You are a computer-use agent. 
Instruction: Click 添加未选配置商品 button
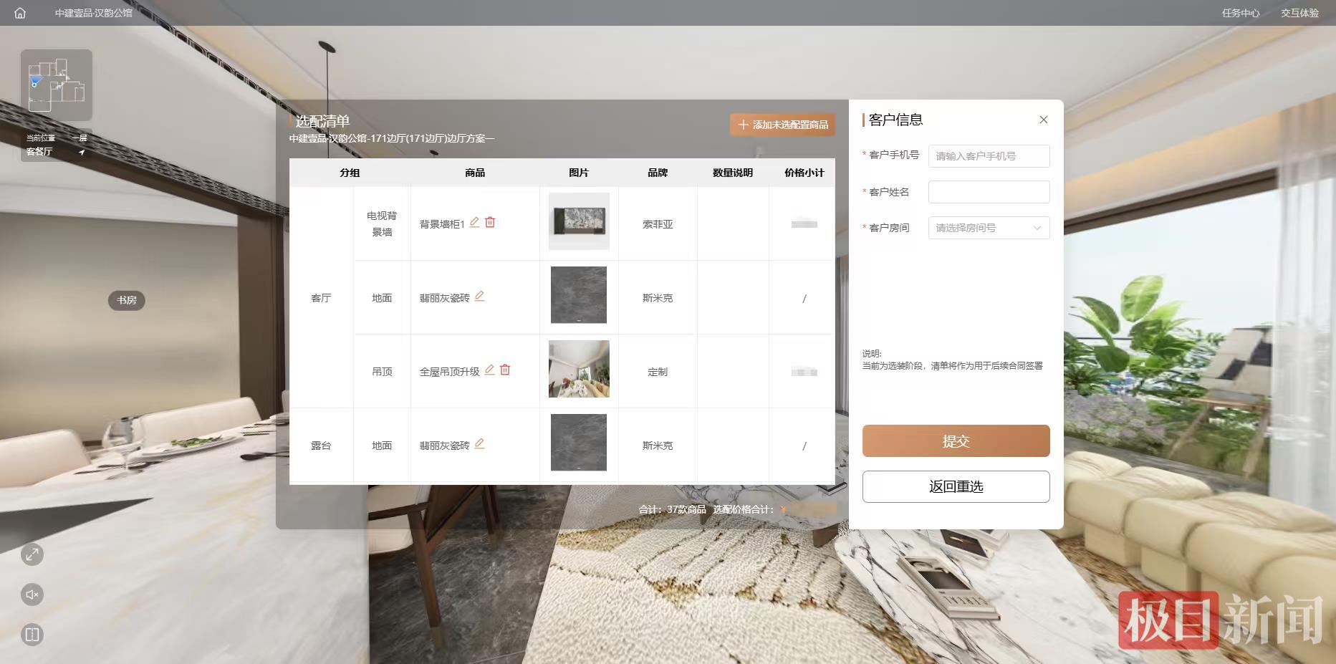(x=783, y=125)
